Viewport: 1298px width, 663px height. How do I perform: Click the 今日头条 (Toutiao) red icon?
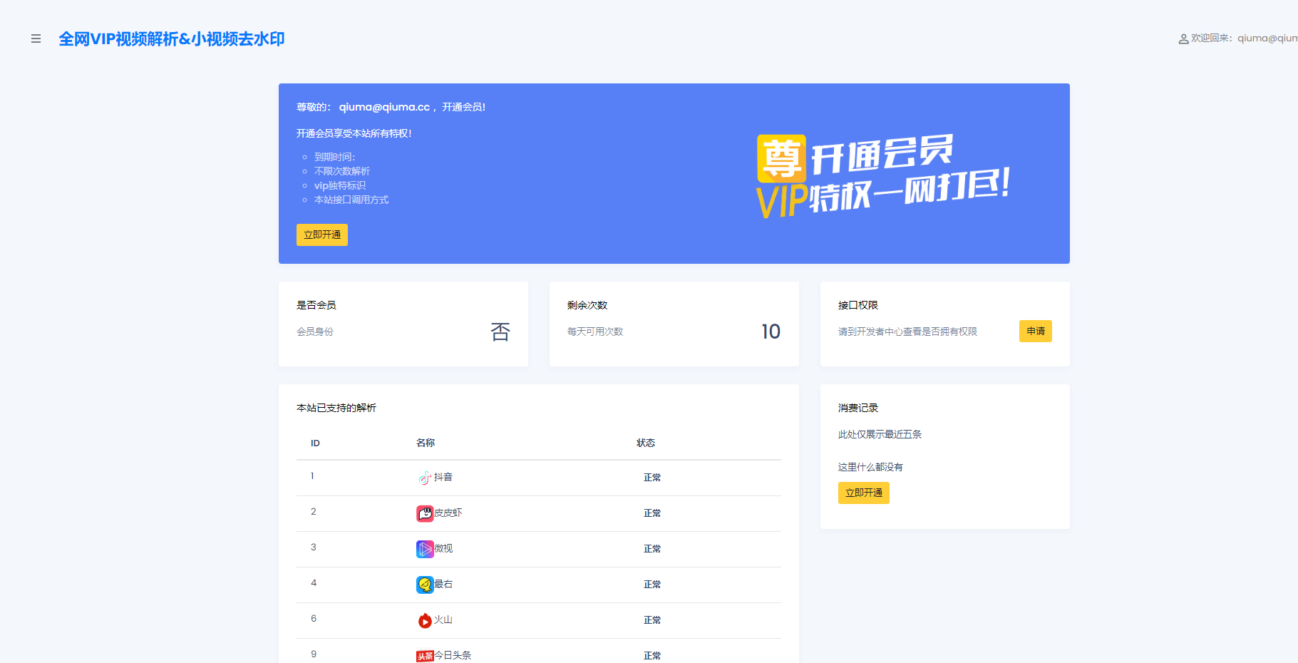(426, 654)
